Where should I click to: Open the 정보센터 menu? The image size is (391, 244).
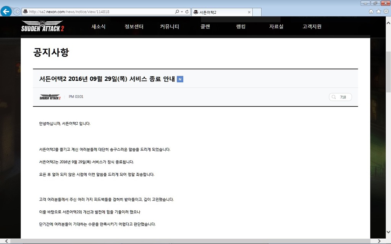tap(134, 26)
